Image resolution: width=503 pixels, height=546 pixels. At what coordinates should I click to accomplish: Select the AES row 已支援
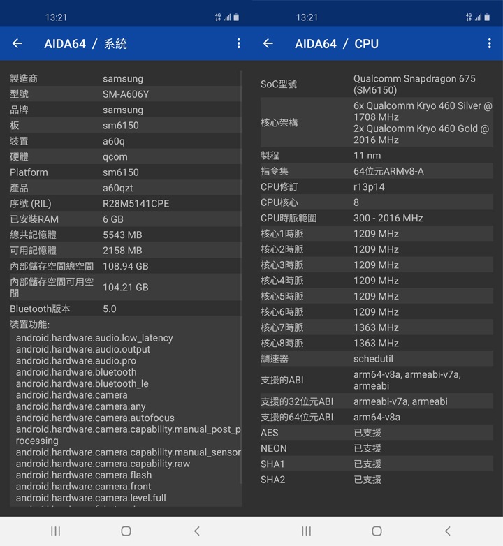point(367,433)
